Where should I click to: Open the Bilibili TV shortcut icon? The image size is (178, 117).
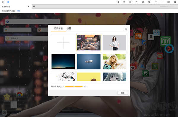(156, 33)
